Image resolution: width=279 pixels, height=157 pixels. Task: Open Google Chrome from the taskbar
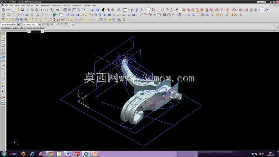pos(50,154)
